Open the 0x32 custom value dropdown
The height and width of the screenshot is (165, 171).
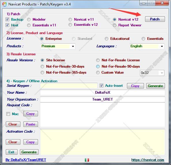pyautogui.click(x=152, y=73)
